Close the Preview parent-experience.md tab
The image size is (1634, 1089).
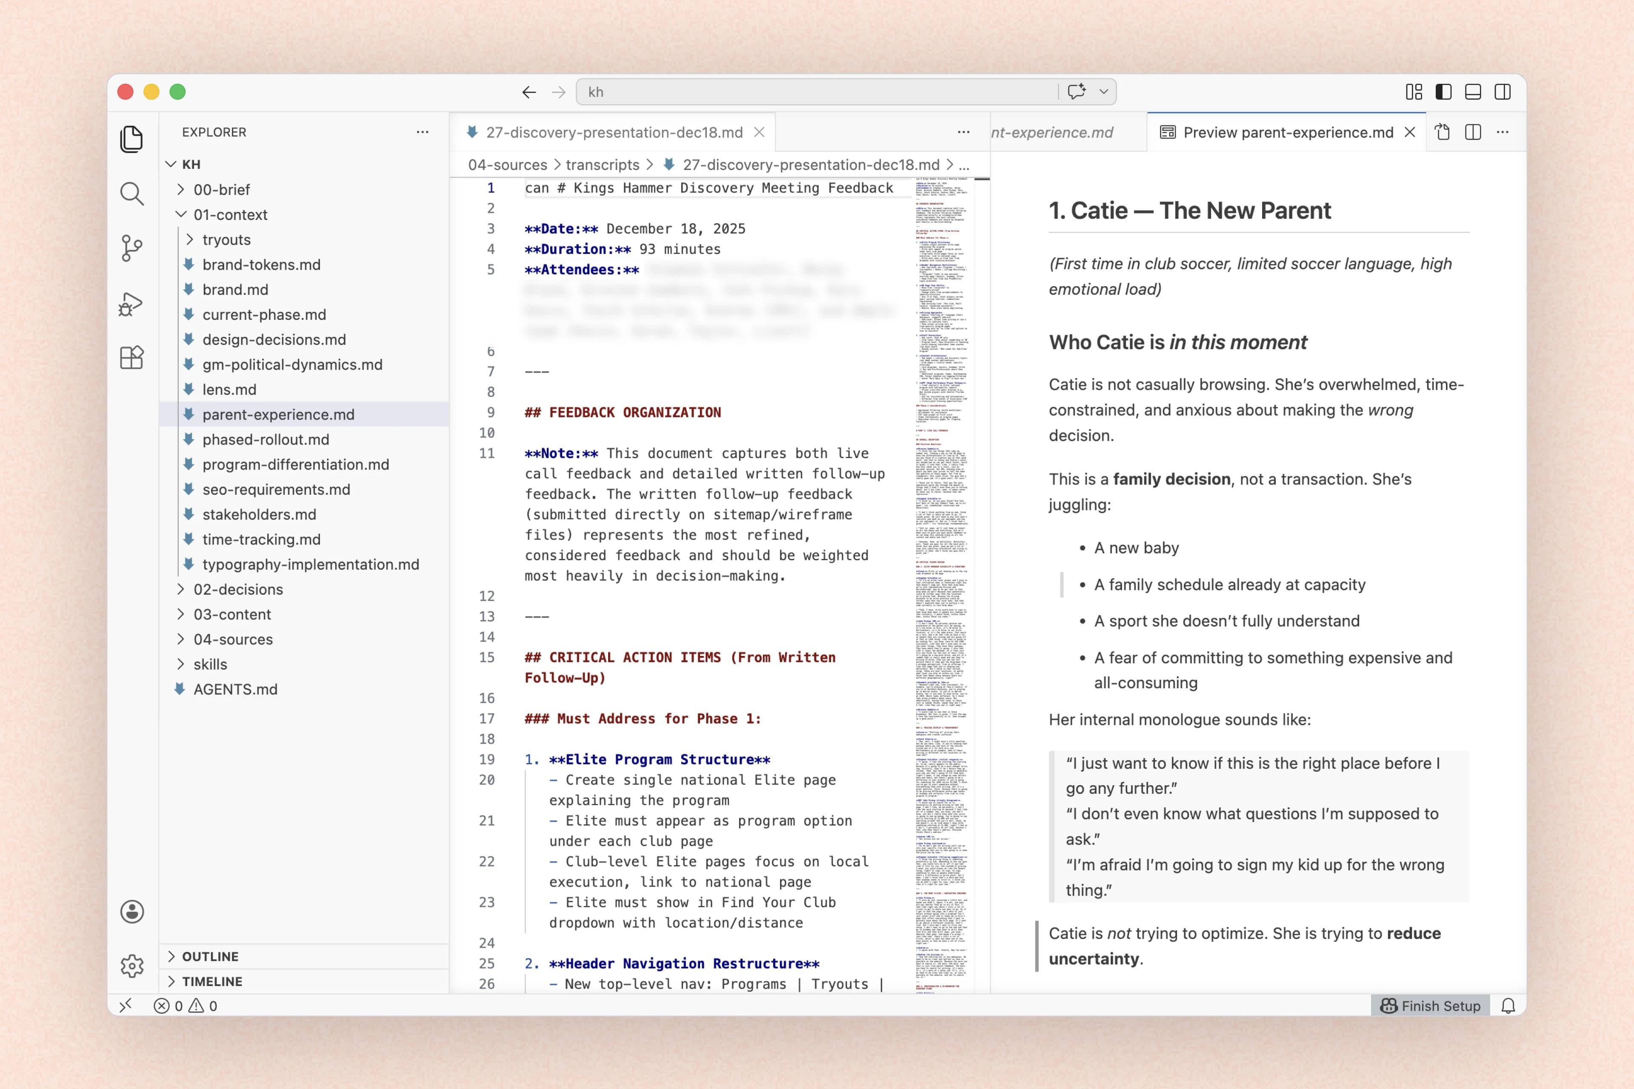pyautogui.click(x=1410, y=132)
